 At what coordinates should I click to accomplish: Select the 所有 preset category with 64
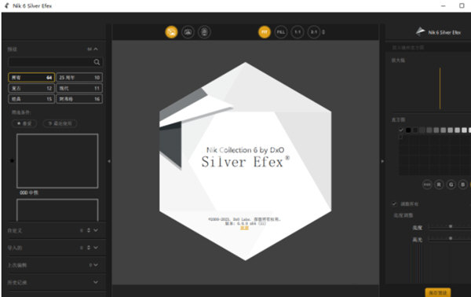pos(31,78)
